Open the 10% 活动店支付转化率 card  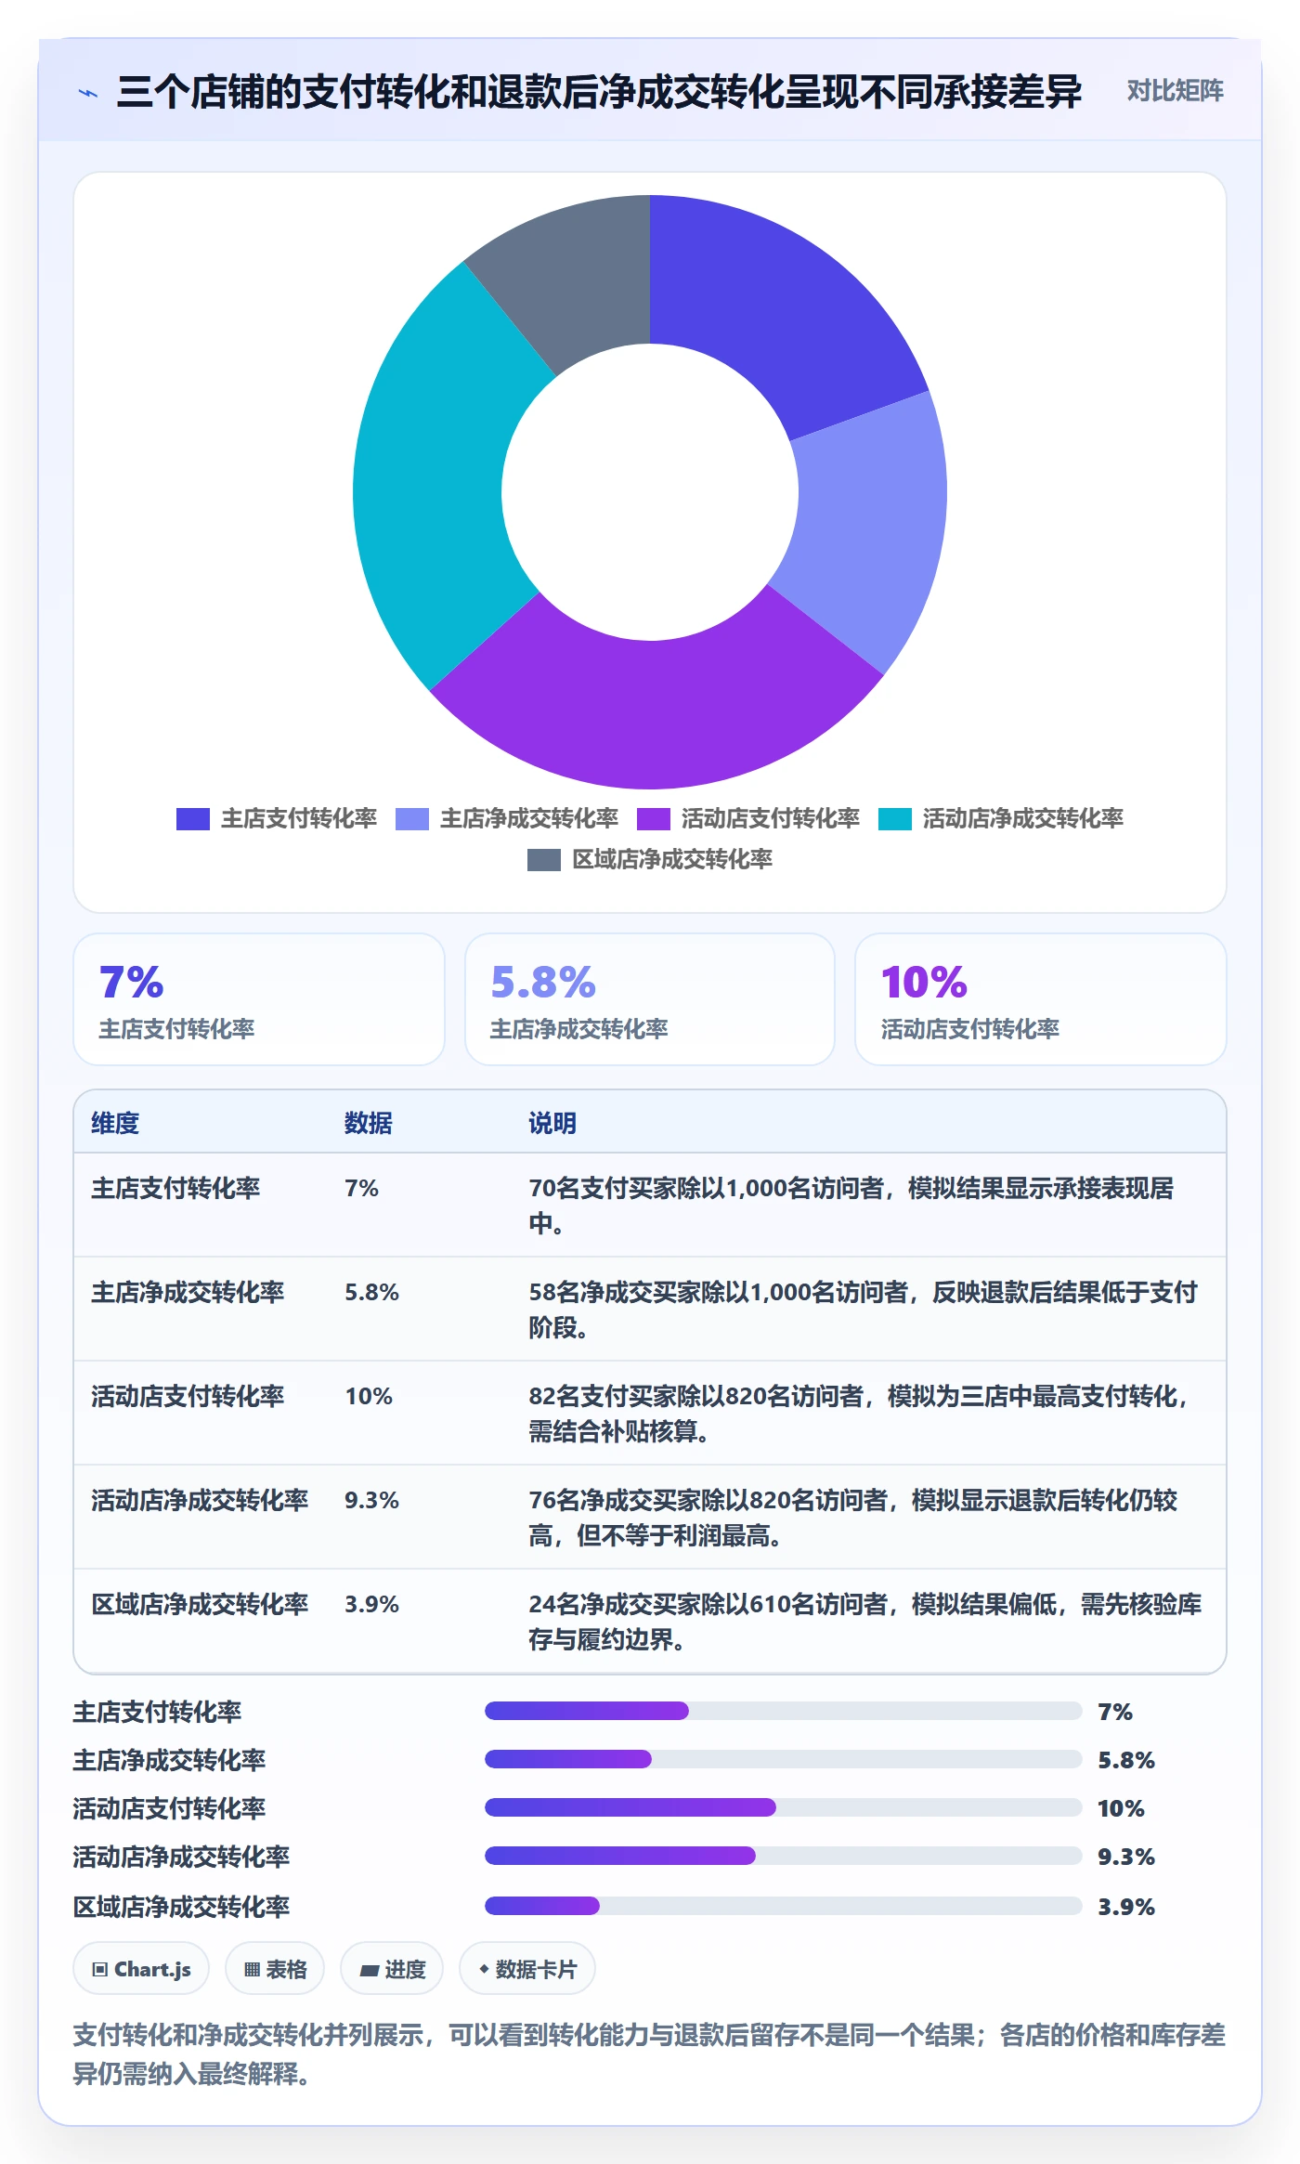1040,999
